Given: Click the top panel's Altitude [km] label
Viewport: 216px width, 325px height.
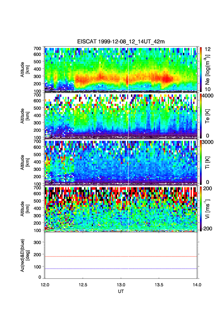Looking at the screenshot, I should coord(24,69).
